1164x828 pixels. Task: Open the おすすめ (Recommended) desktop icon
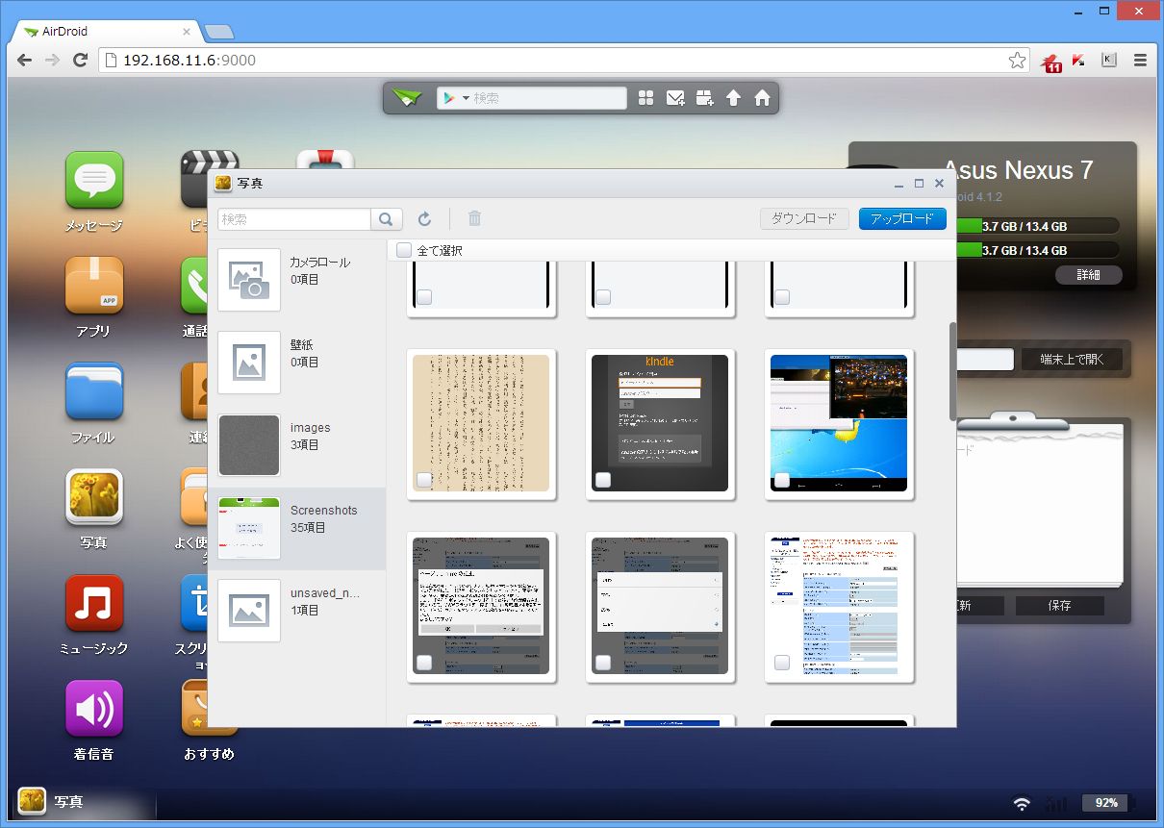pos(209,709)
